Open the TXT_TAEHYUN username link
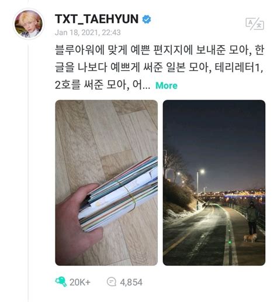This screenshot has height=302, width=277. tap(96, 19)
